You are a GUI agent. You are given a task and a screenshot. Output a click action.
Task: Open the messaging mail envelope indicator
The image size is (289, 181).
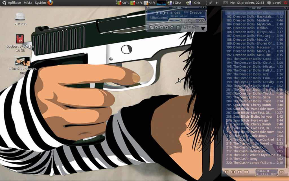pos(225,3)
